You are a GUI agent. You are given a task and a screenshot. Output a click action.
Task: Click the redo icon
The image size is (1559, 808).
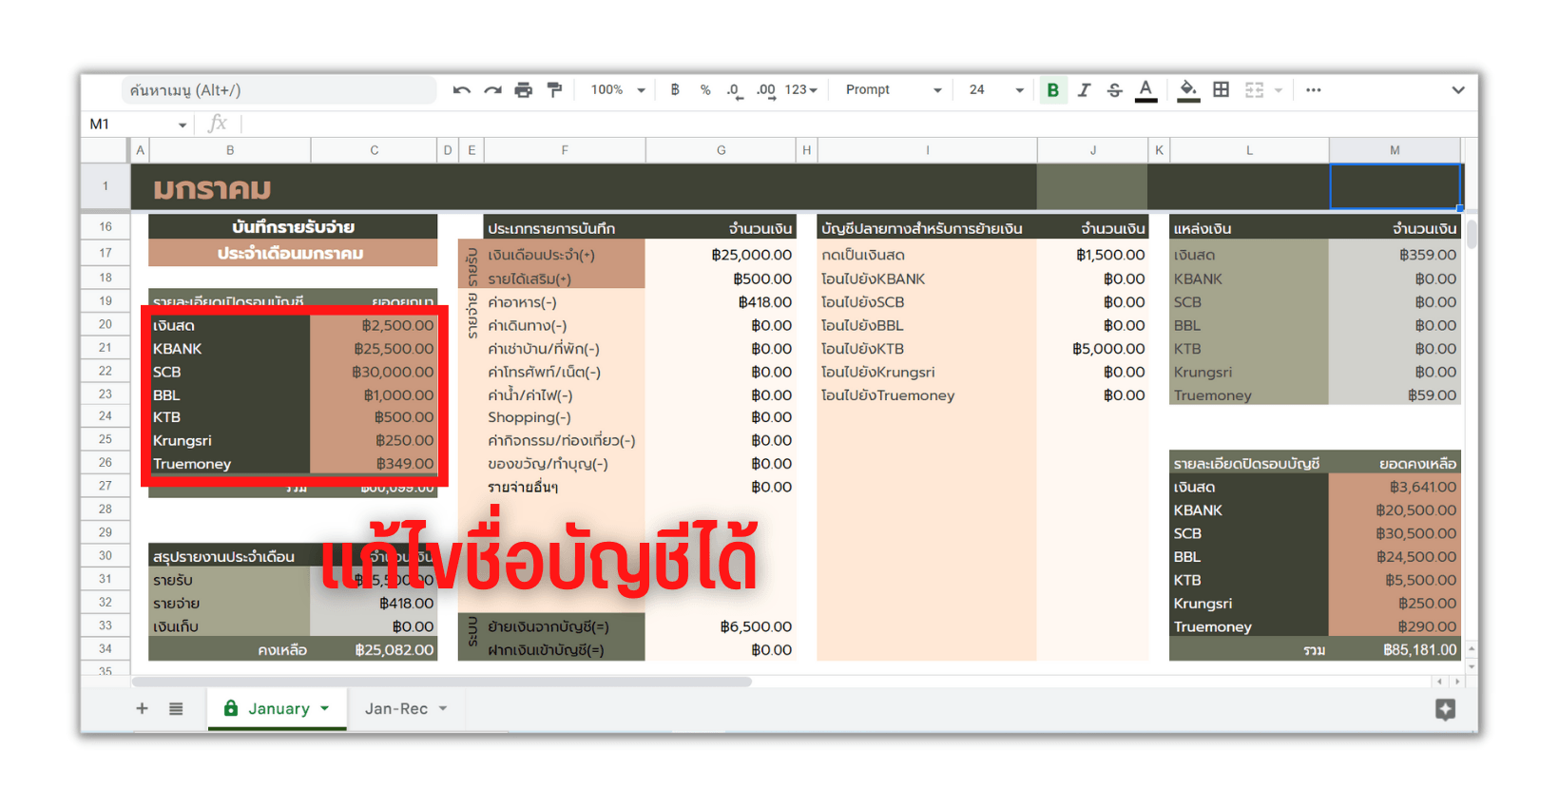pyautogui.click(x=492, y=90)
